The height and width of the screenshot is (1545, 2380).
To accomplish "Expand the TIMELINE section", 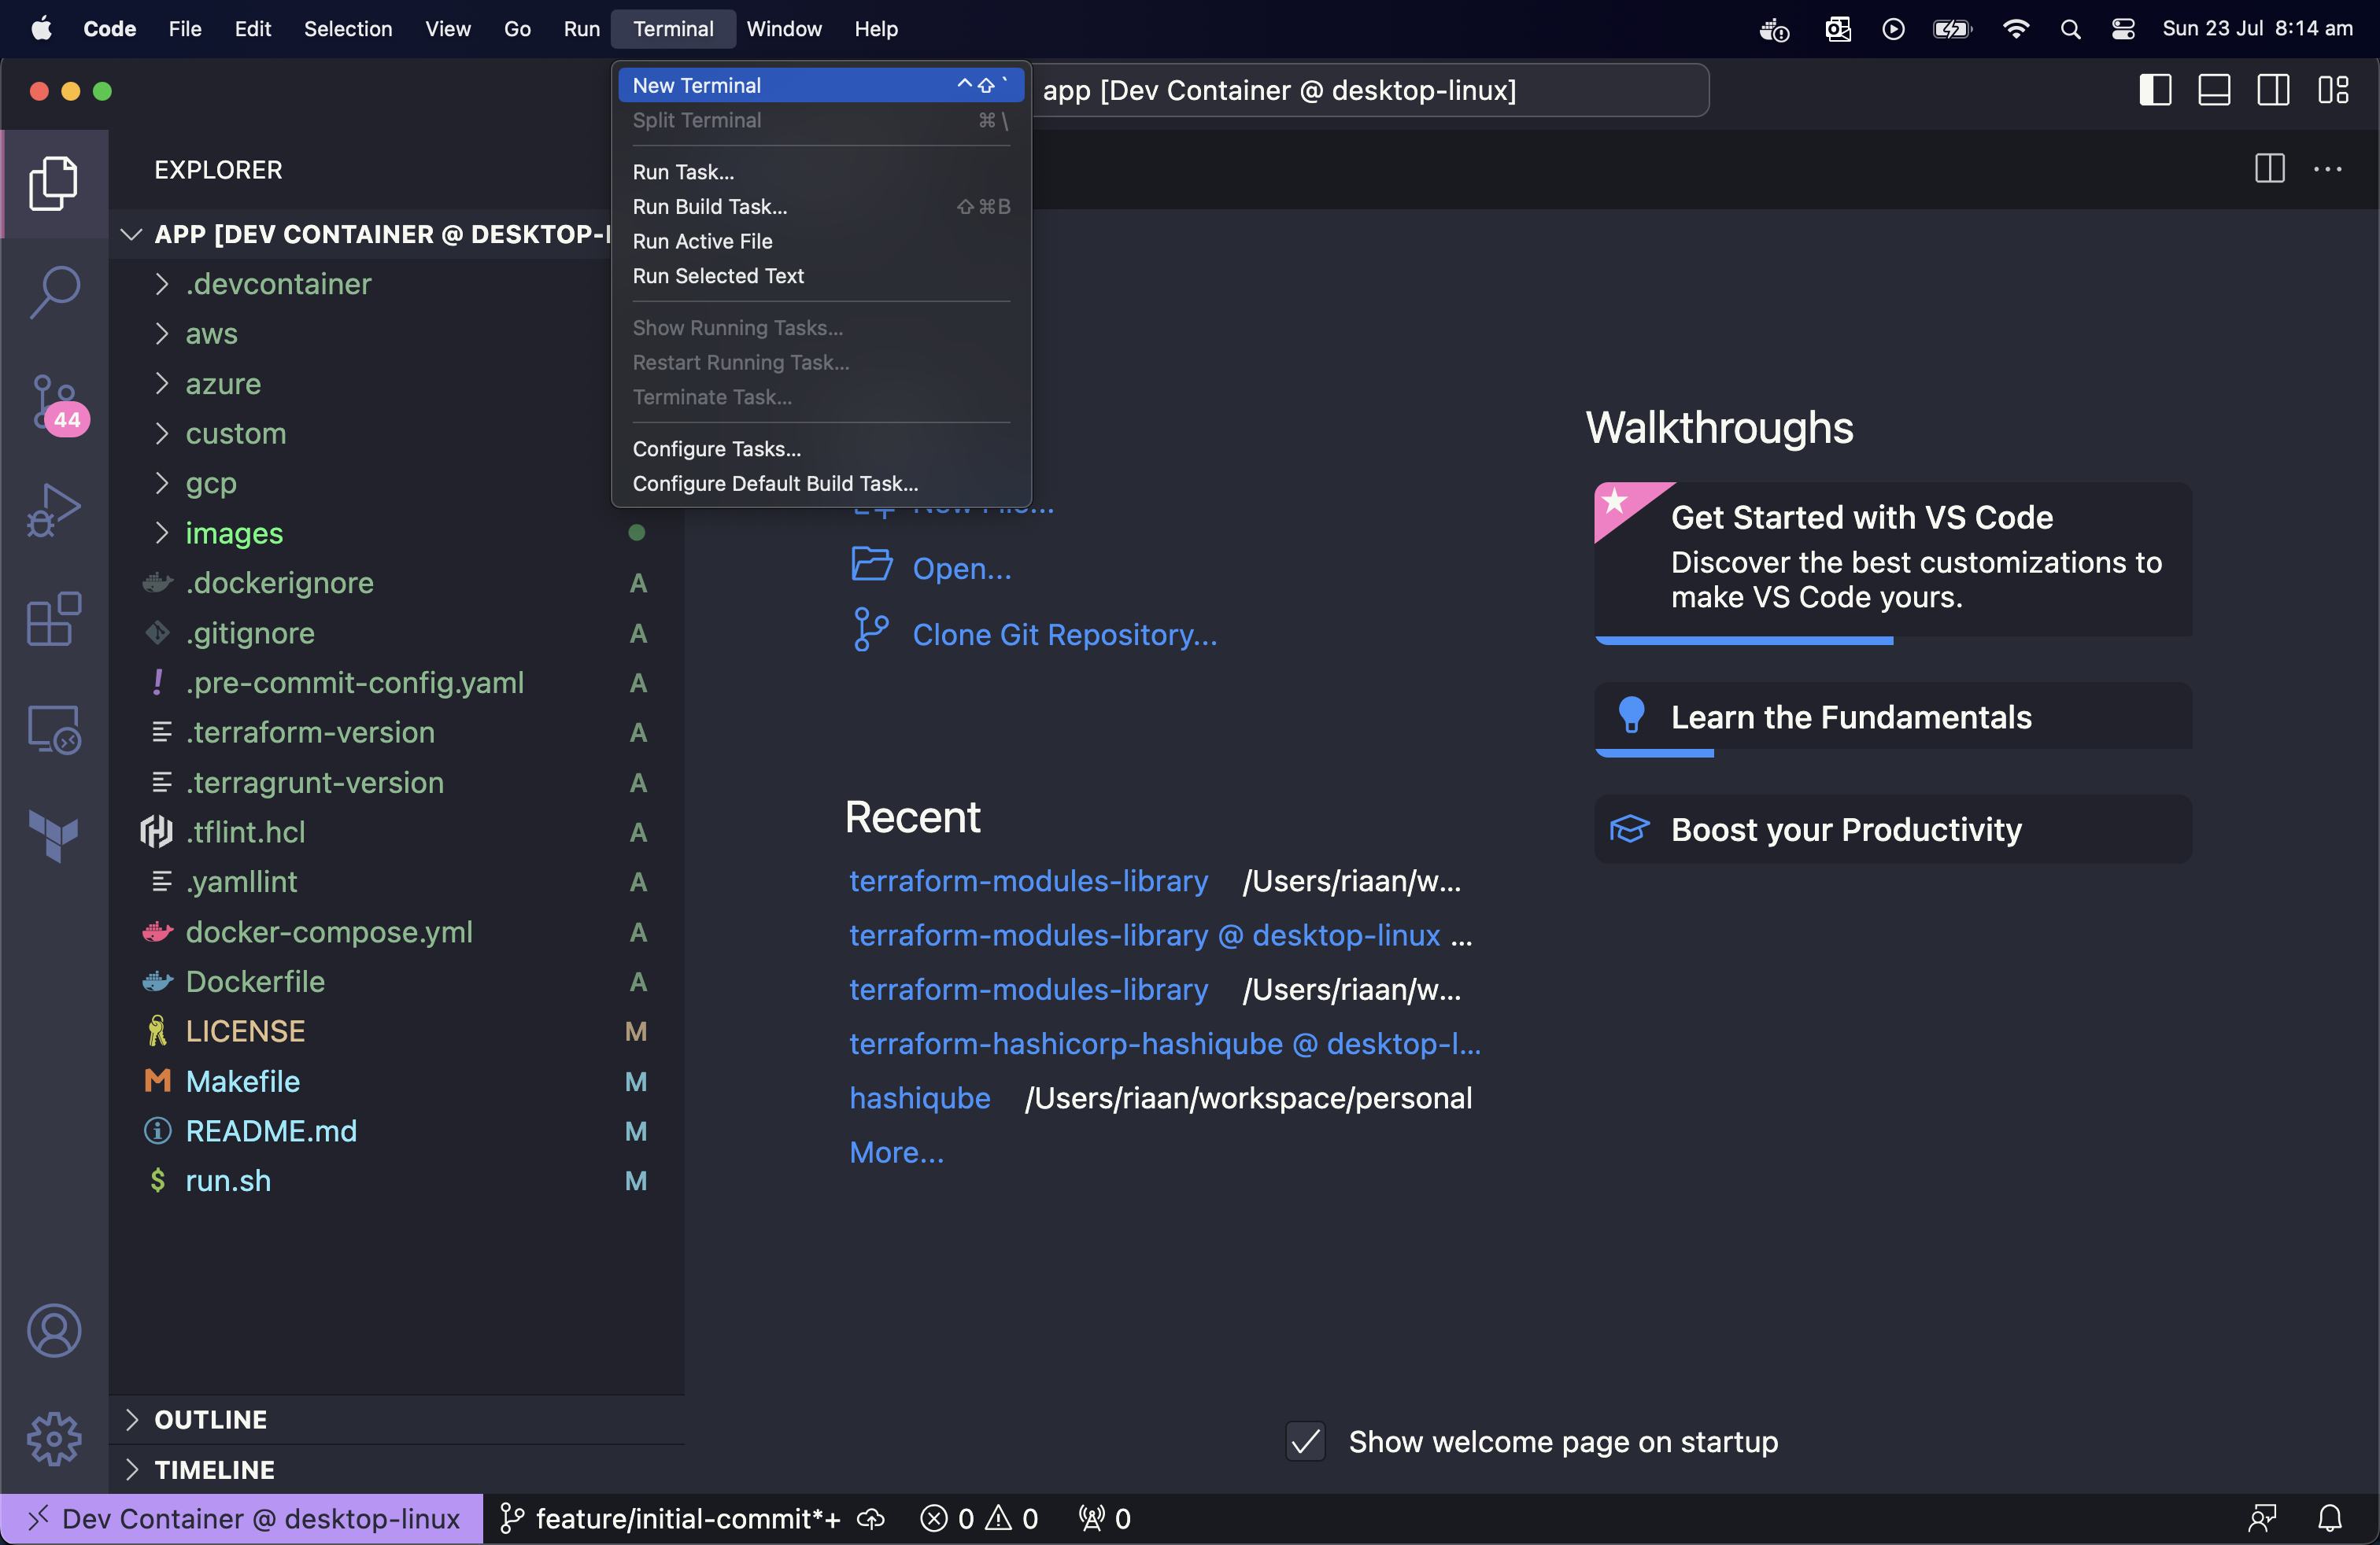I will tap(131, 1469).
